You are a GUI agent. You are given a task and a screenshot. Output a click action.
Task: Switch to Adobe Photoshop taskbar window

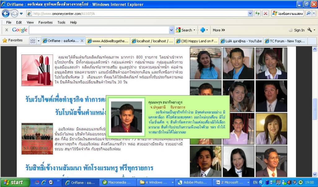click(x=193, y=182)
